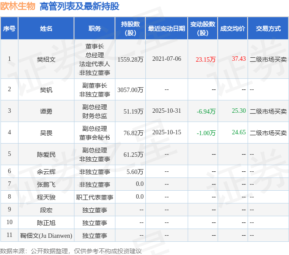Click the average price 37.43
The height and width of the screenshot is (255, 289).
pos(239,59)
